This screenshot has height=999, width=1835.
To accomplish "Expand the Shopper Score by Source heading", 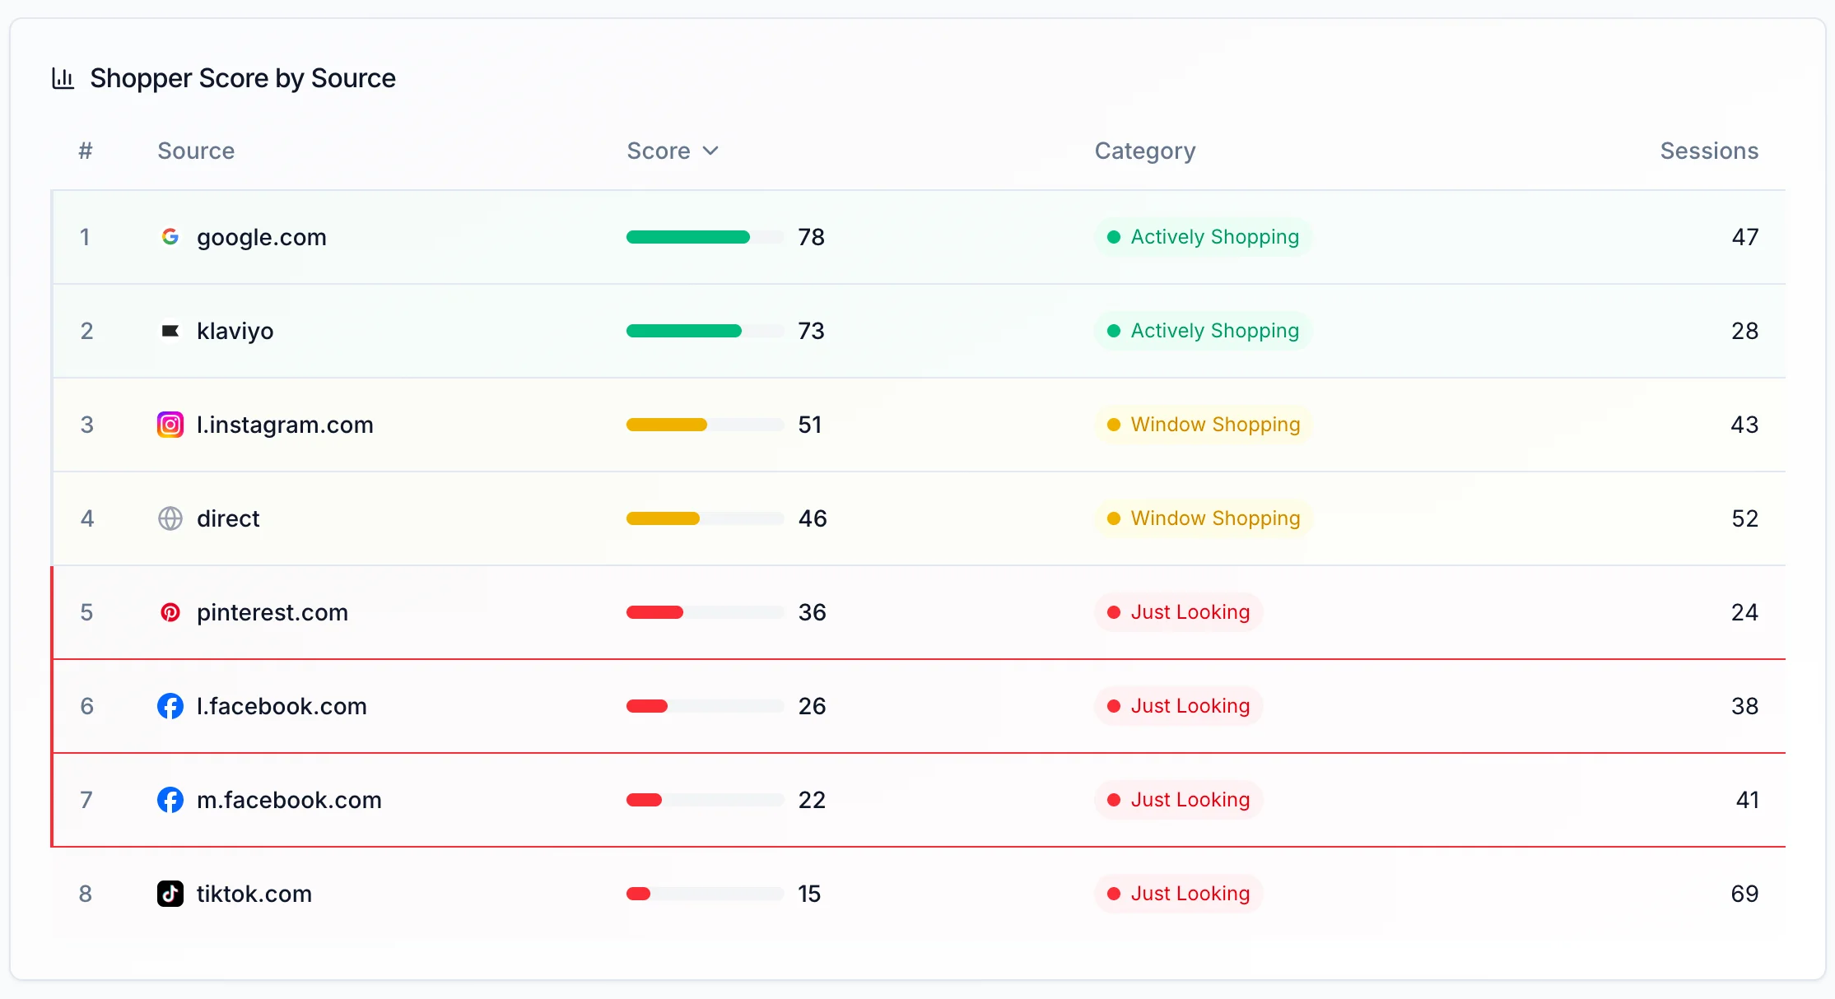I will pyautogui.click(x=242, y=77).
